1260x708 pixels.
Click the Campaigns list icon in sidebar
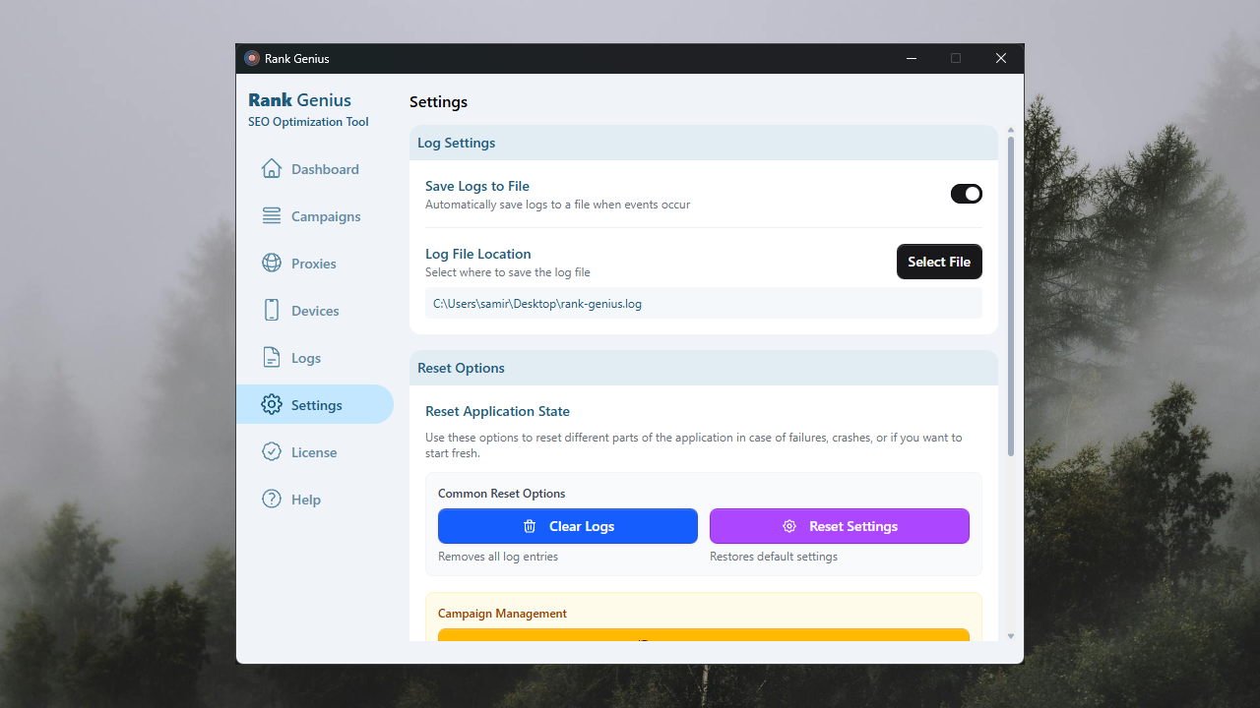[272, 216]
